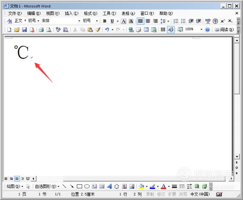Select the Oval shape tool
The height and width of the screenshot is (200, 243).
87,186
